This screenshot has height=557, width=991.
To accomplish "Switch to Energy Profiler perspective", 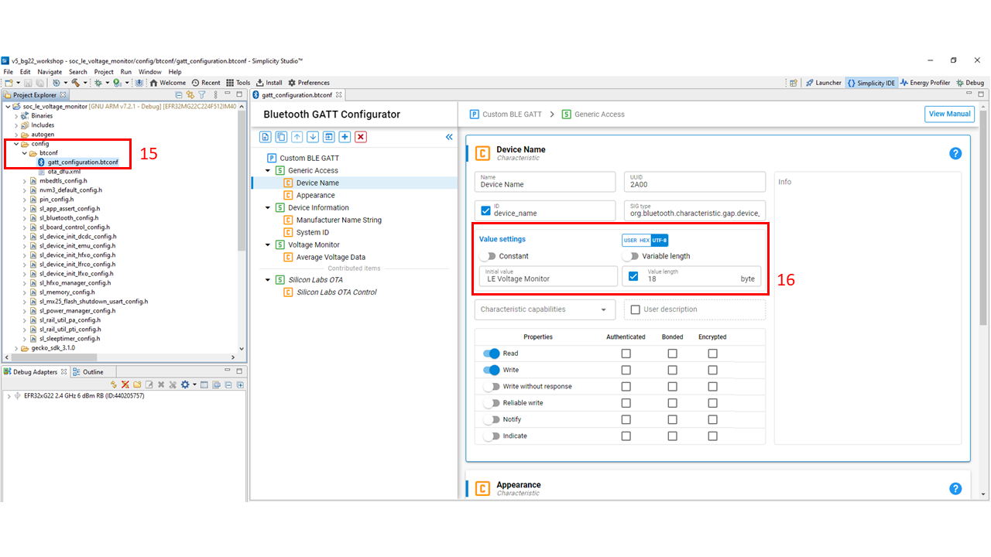I will 924,83.
